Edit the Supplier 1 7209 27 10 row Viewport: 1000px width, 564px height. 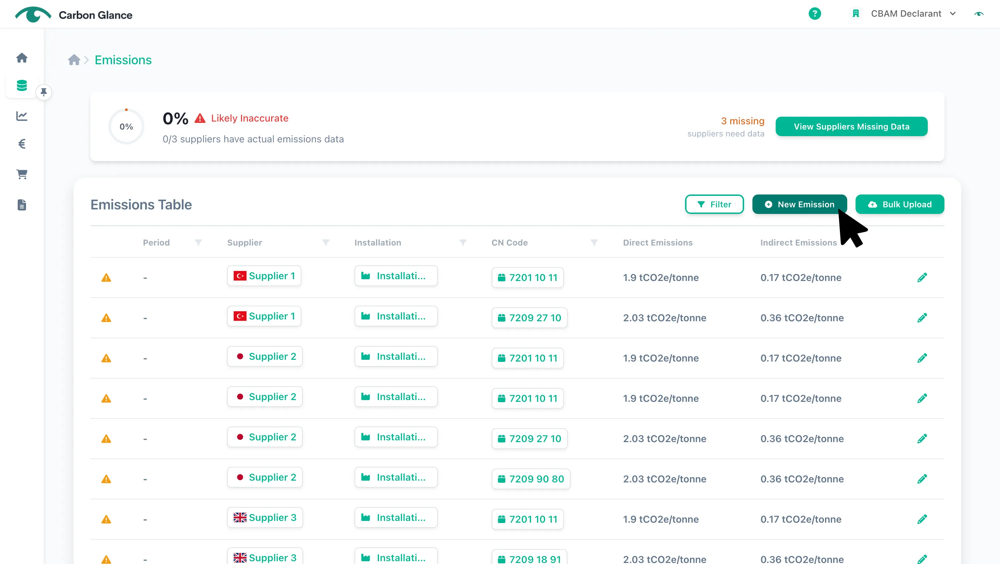(x=922, y=318)
